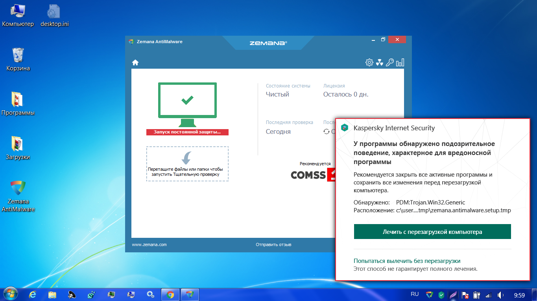Click the Kaspersky Internet Security logo icon
Image resolution: width=537 pixels, height=301 pixels.
coord(345,128)
